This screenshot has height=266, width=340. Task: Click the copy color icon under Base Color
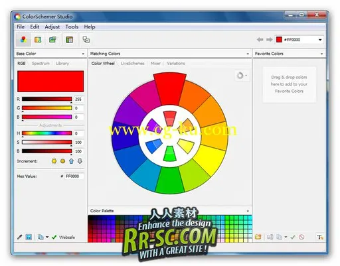click(41, 237)
